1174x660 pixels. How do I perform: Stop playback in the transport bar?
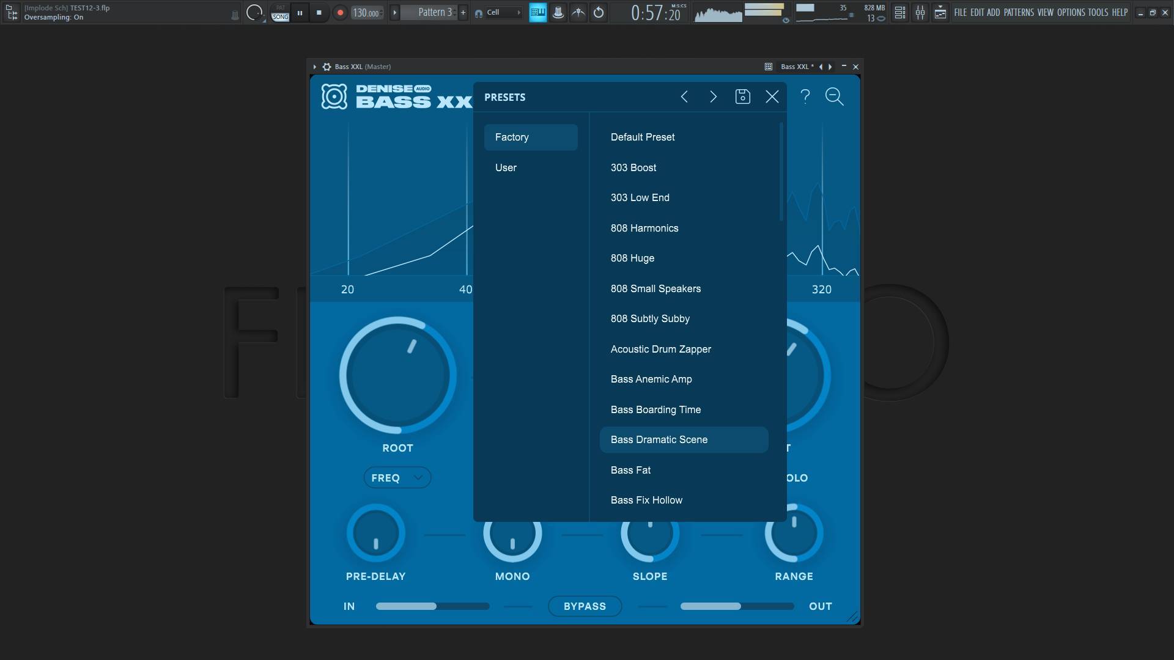click(x=319, y=12)
